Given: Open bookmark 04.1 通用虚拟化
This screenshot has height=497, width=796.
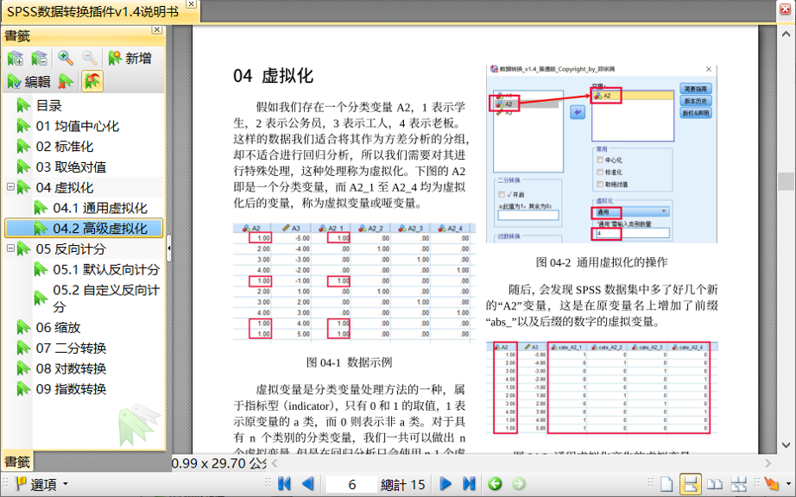Looking at the screenshot, I should click(x=100, y=208).
